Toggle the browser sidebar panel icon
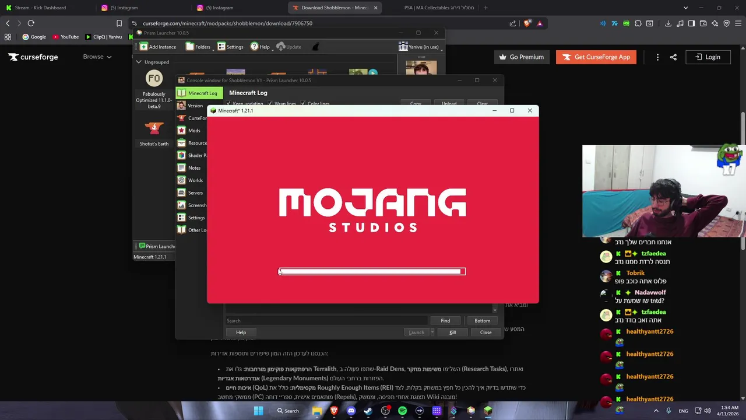 point(691,23)
